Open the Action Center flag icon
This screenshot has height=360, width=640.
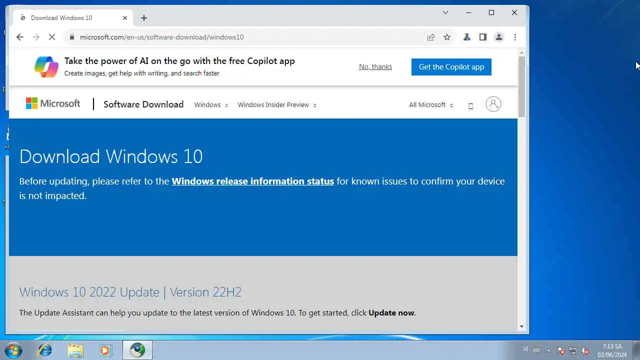pyautogui.click(x=561, y=350)
